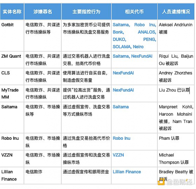
Task: Click the 人员逮捕情况 column header
Action: (x=176, y=12)
